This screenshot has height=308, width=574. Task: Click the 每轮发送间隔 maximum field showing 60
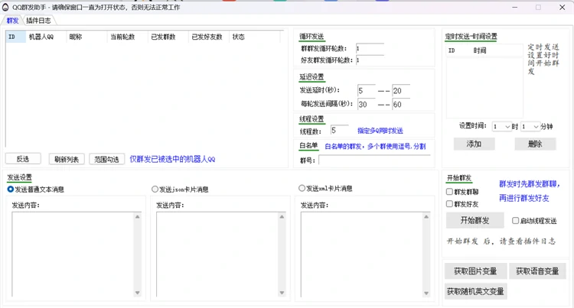[401, 104]
